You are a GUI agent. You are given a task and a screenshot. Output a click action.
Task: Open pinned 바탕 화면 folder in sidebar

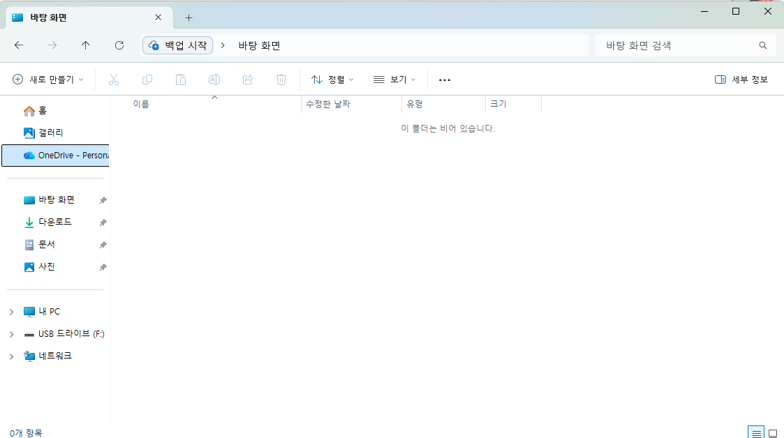(x=50, y=199)
